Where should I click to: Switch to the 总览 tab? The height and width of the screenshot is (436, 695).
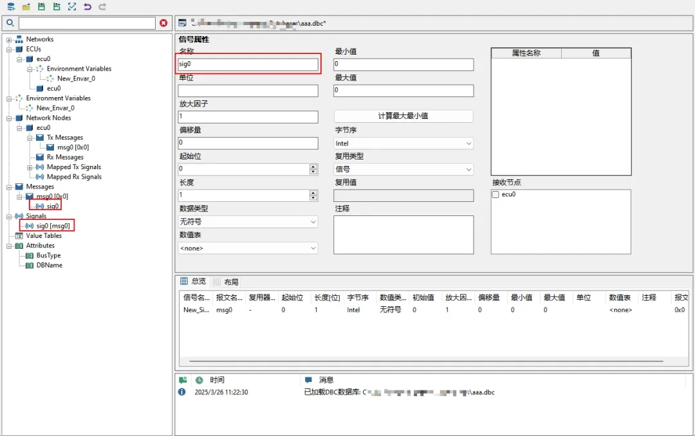193,281
